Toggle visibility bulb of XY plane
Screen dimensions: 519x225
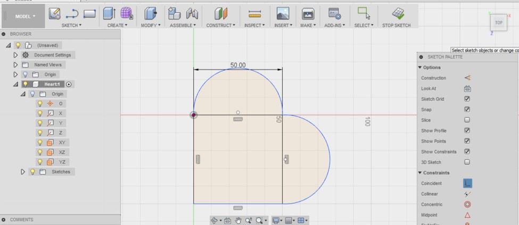click(40, 143)
